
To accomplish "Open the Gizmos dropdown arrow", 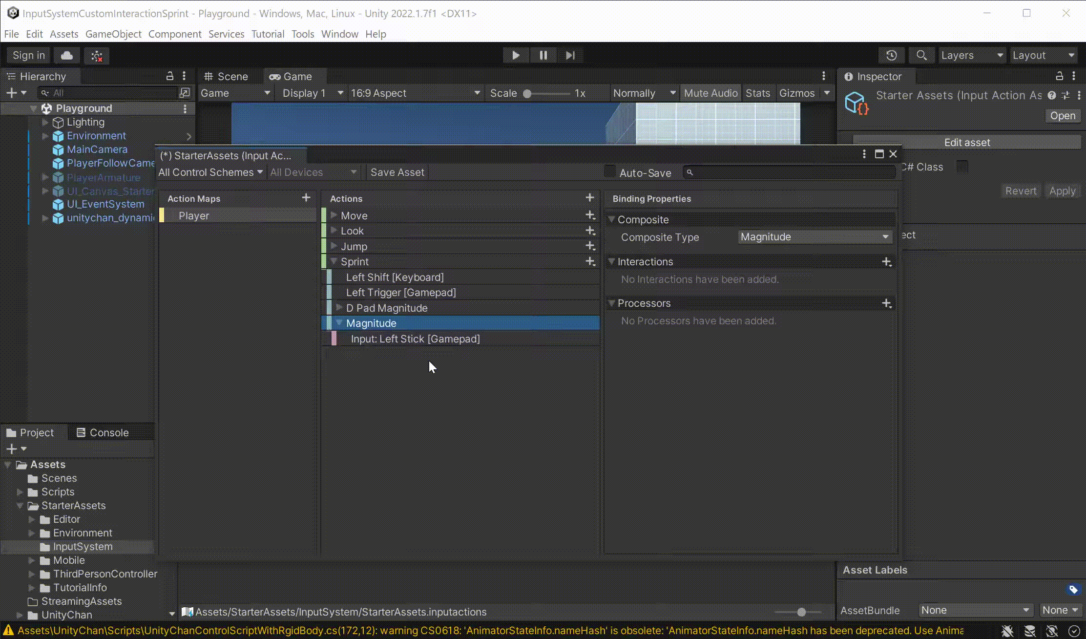I will point(827,93).
